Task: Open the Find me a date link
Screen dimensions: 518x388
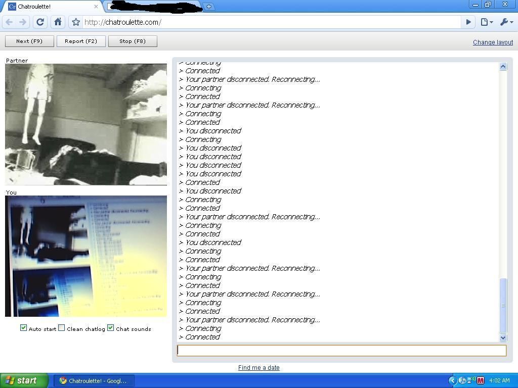Action: pyautogui.click(x=258, y=368)
